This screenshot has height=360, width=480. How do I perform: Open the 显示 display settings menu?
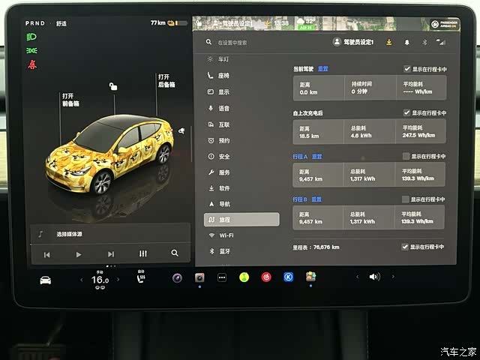pos(218,91)
